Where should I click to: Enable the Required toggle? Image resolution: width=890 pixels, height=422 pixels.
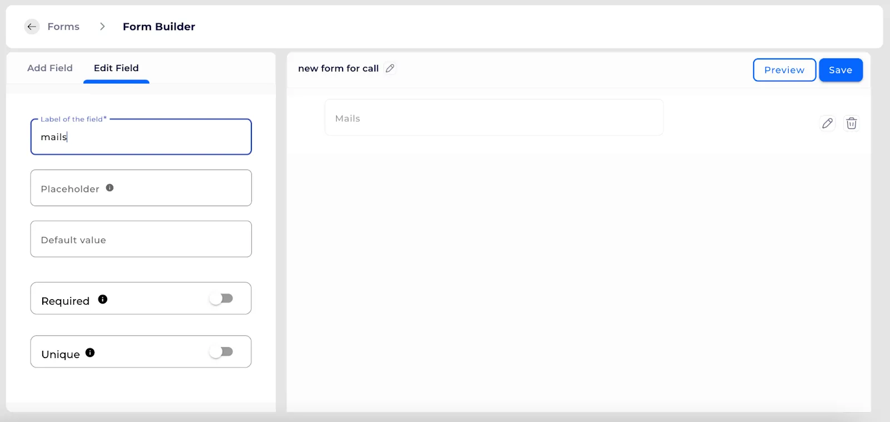tap(221, 299)
